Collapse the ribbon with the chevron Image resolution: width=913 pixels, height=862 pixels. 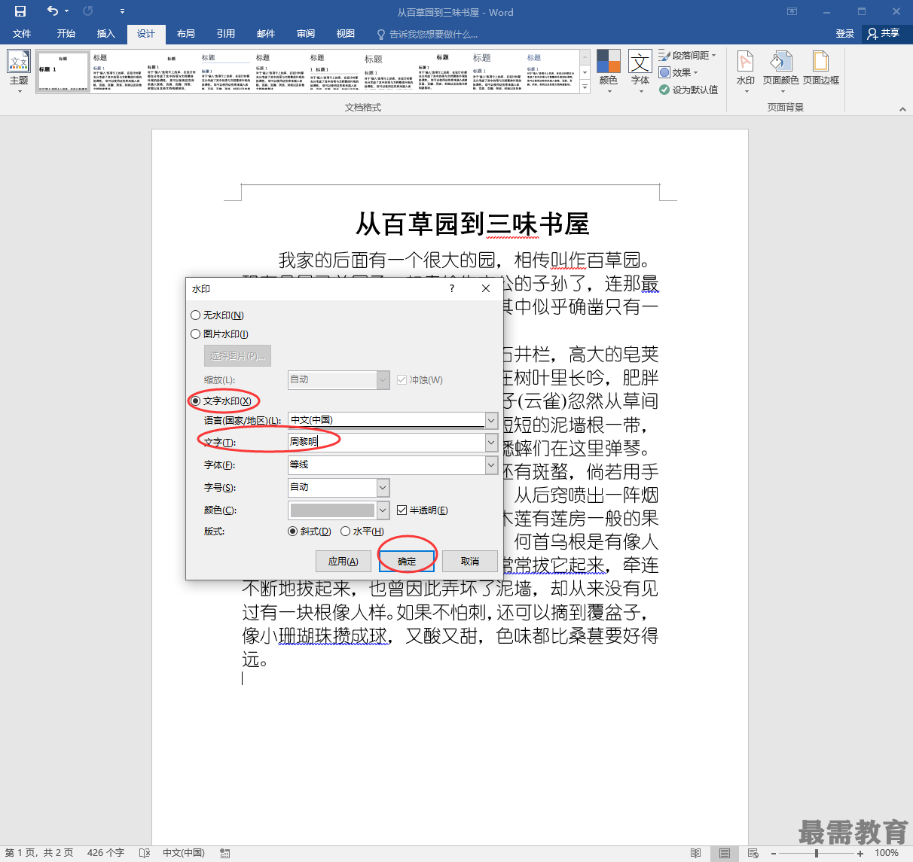tap(902, 109)
